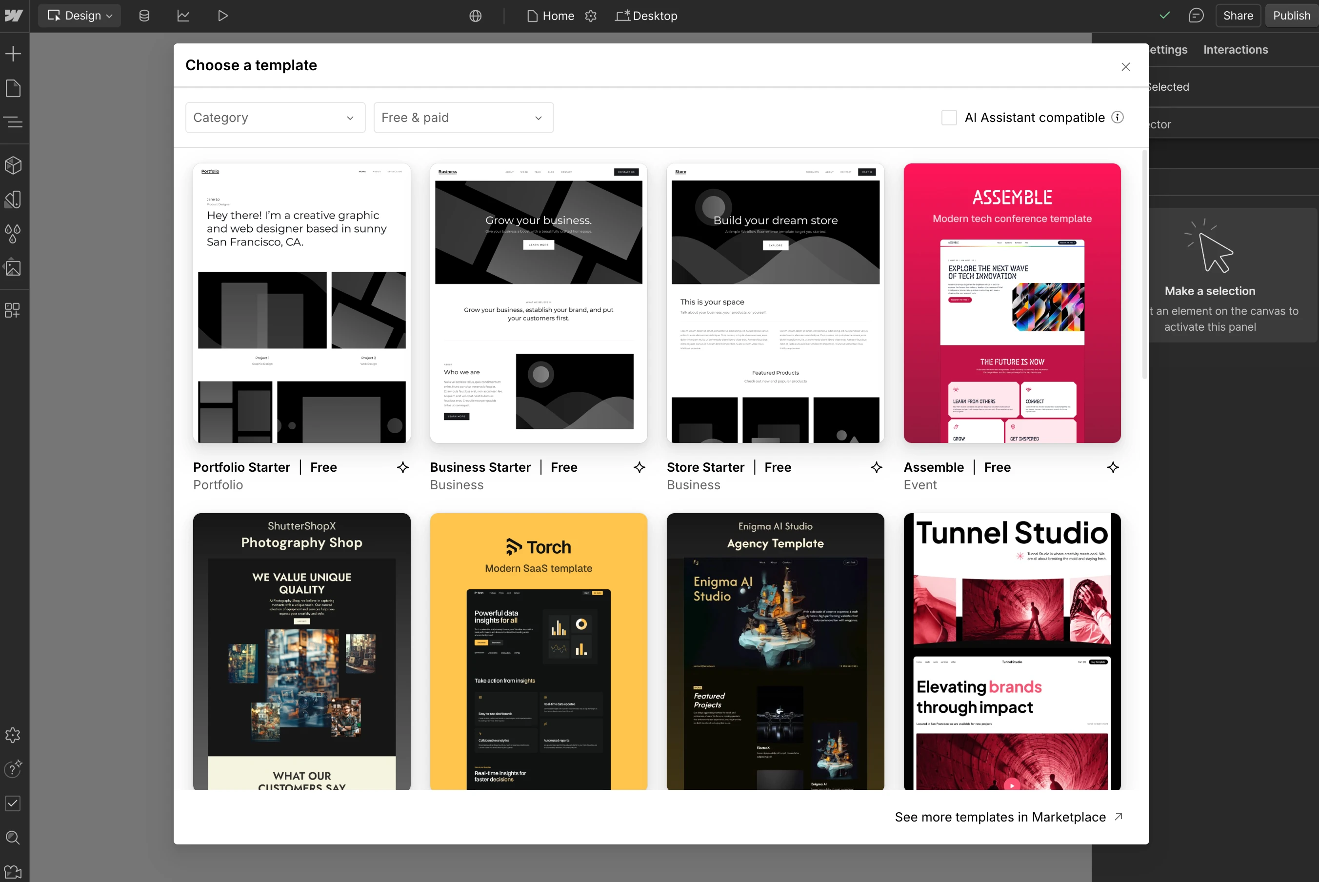Click the Business Starter title text
This screenshot has width=1319, height=882.
(480, 467)
